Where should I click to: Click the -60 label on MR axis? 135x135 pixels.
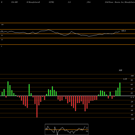coord(132,110)
